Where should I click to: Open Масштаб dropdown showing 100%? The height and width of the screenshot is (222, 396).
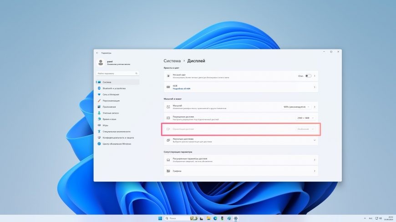click(x=296, y=107)
